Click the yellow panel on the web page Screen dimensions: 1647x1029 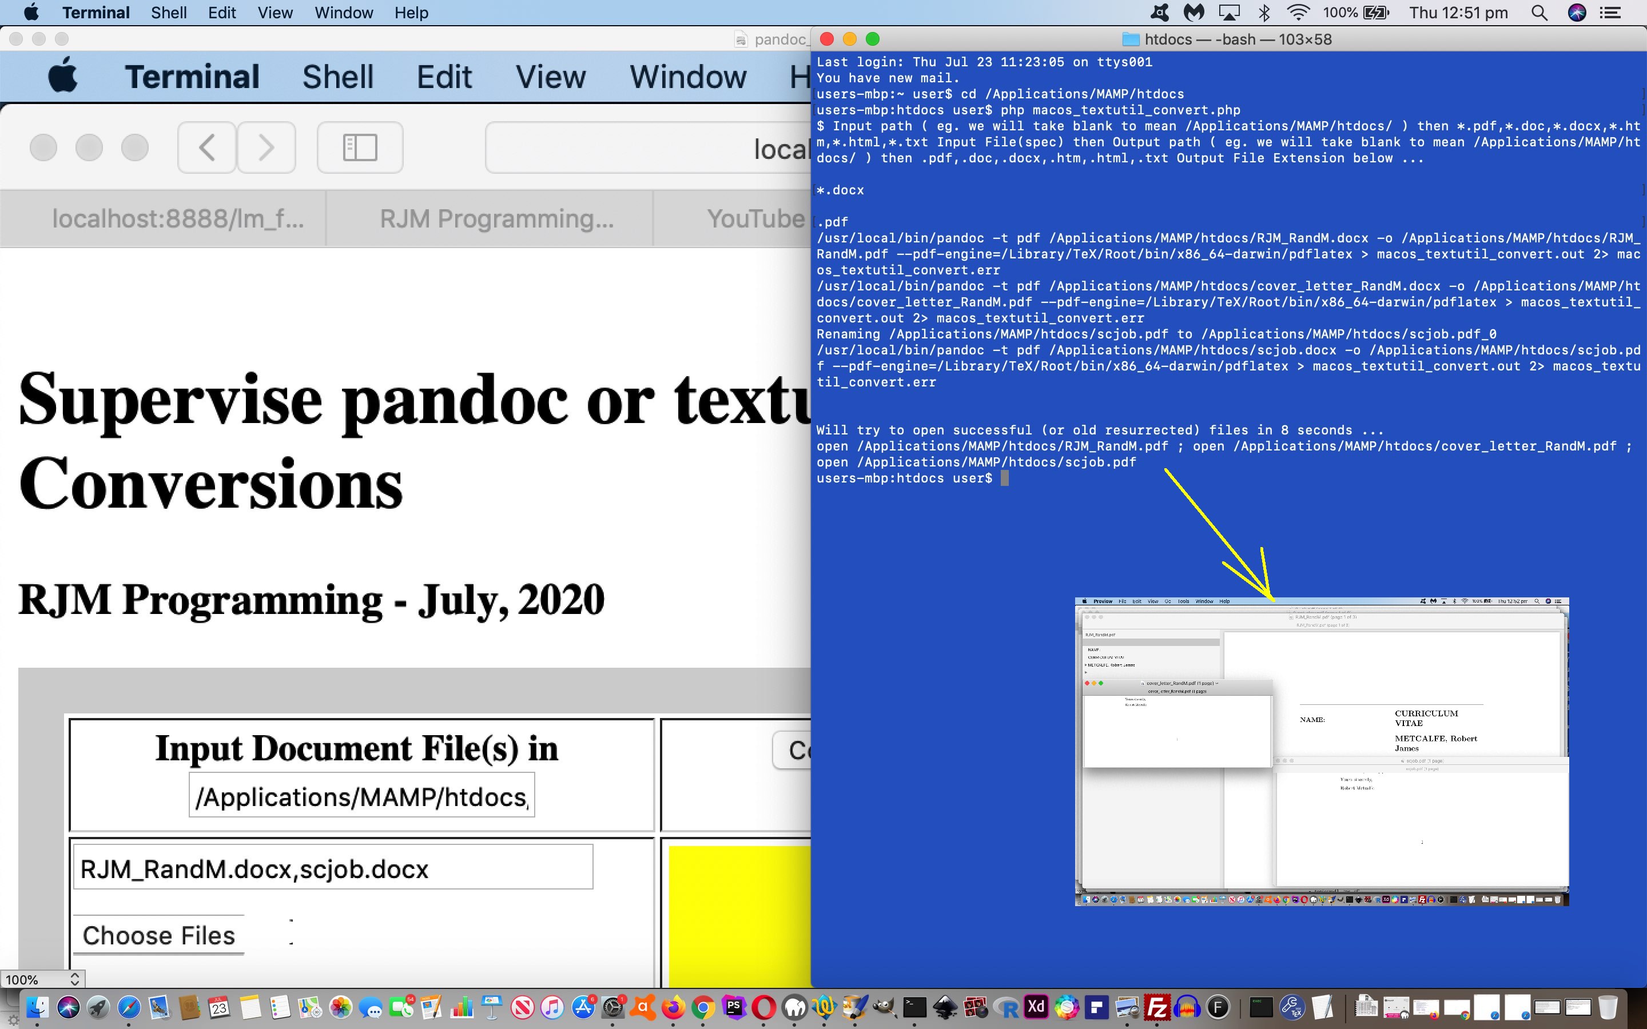click(x=740, y=916)
